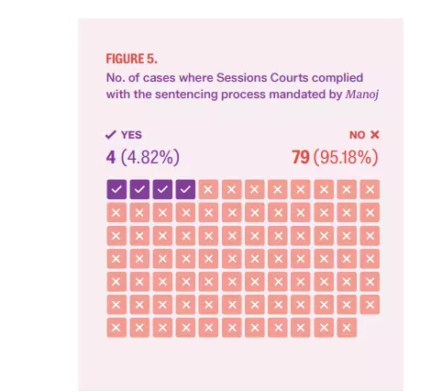Click the italic word Manoj in the title
This screenshot has height=392, width=431.
click(x=362, y=95)
